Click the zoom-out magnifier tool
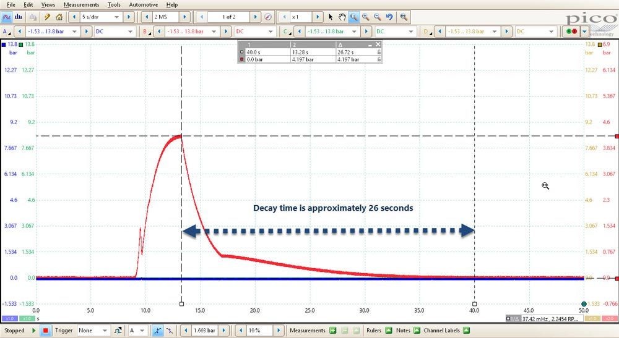Image resolution: width=619 pixels, height=338 pixels. click(378, 17)
